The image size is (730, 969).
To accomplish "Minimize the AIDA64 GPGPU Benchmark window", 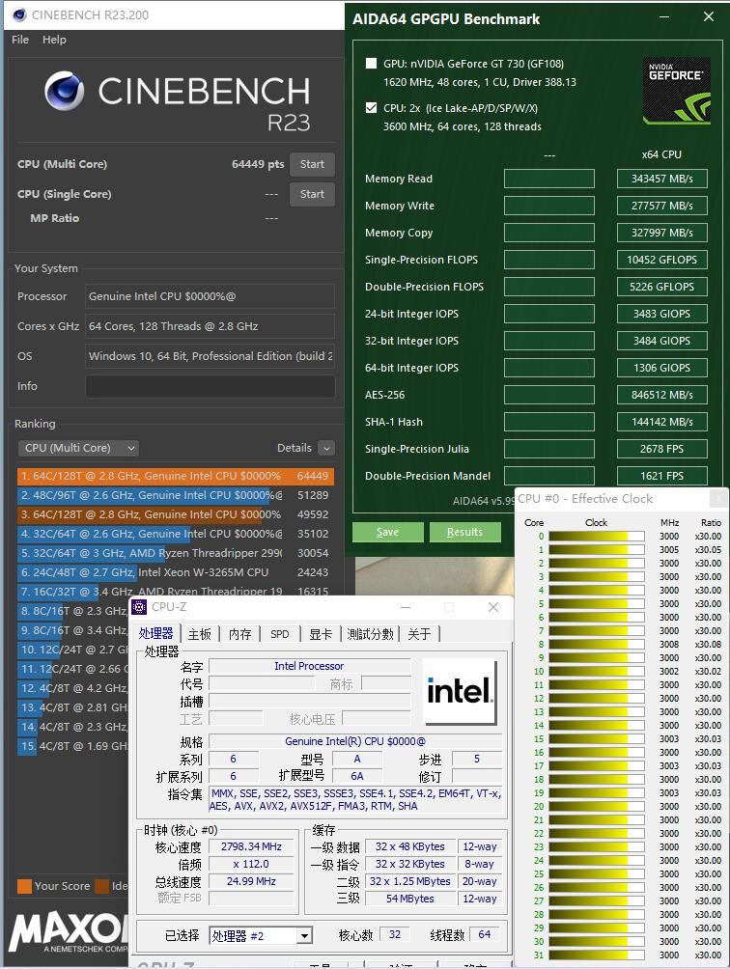I will click(664, 16).
